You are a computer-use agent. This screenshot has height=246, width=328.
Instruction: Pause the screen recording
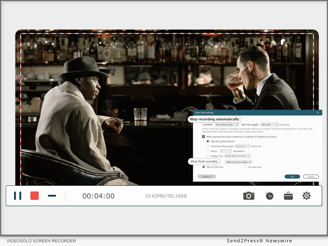tap(18, 196)
